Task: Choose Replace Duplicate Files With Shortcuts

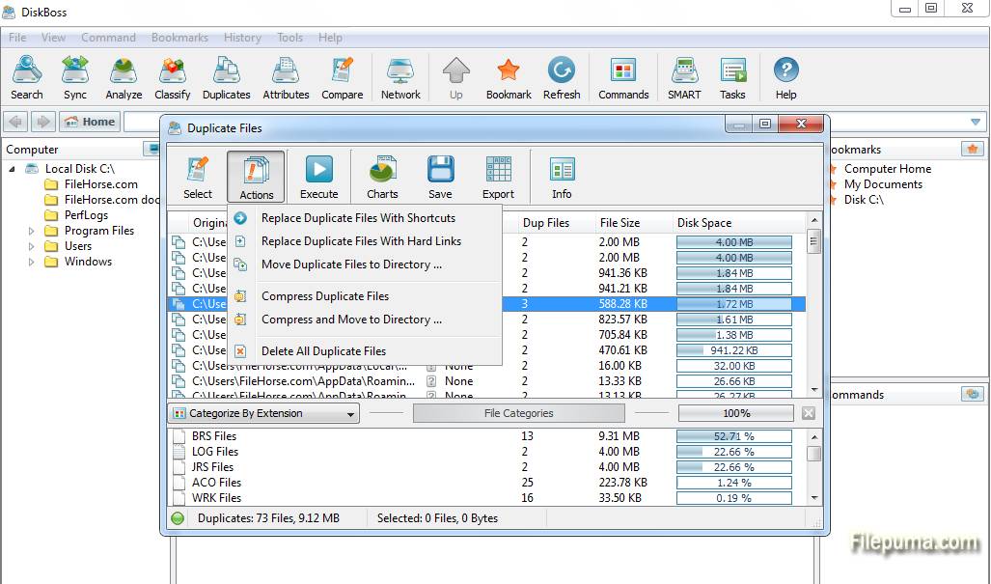Action: pyautogui.click(x=358, y=218)
